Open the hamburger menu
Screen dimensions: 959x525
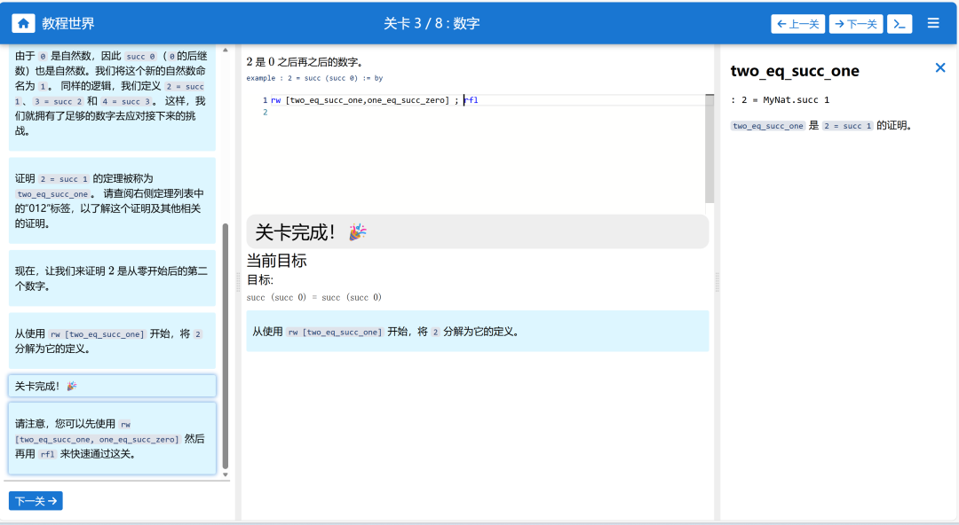coord(933,23)
